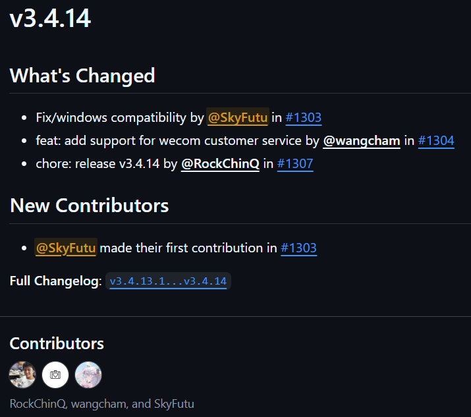Open pull request #1303 under What's Changed
Image resolution: width=471 pixels, height=417 pixels.
tap(304, 117)
